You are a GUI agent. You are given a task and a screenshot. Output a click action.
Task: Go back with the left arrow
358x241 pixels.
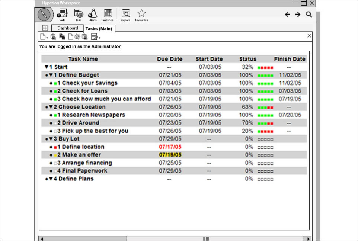pyautogui.click(x=287, y=15)
